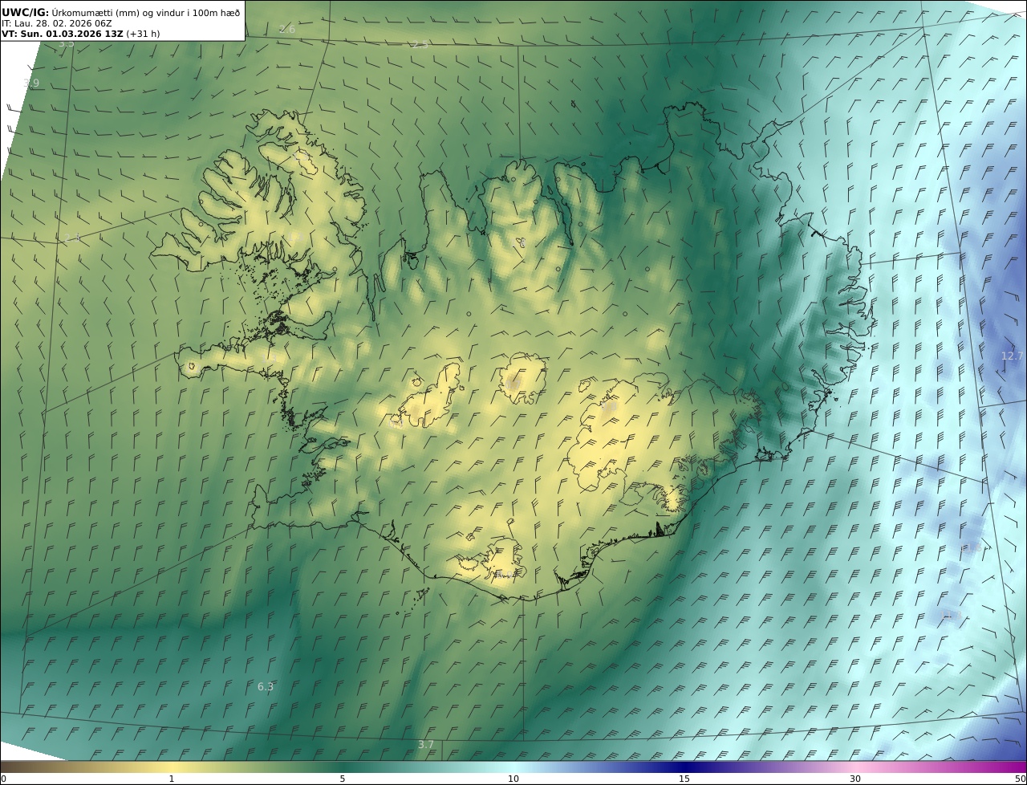
Task: Pick the pink color above the "30" tick
Action: (x=855, y=766)
